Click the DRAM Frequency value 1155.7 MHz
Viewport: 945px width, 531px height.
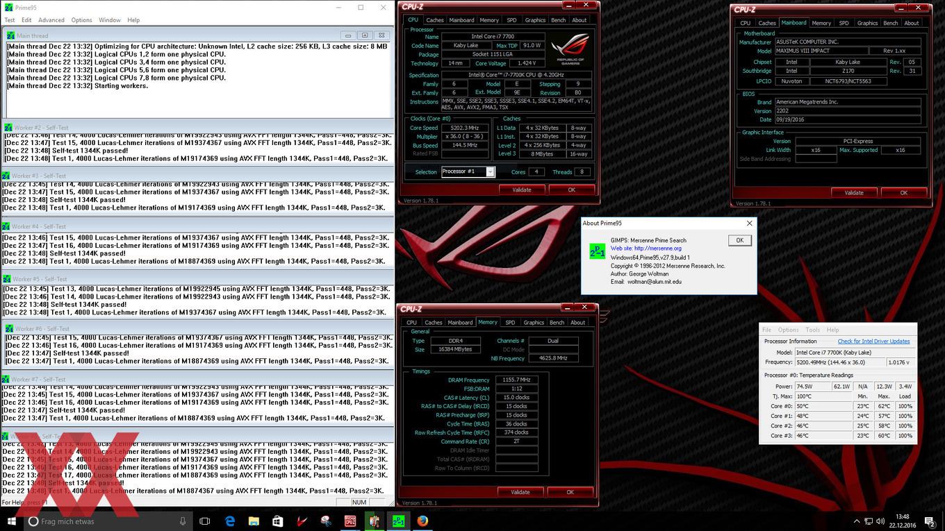pos(516,380)
